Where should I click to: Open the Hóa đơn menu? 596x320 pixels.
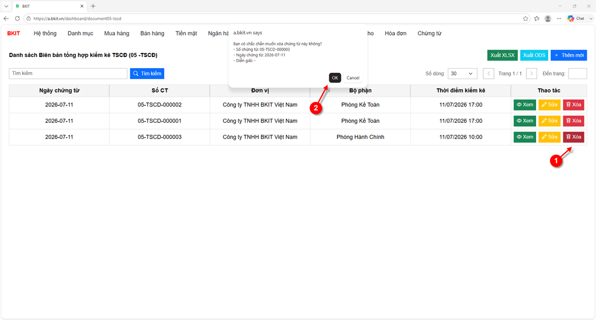click(395, 33)
